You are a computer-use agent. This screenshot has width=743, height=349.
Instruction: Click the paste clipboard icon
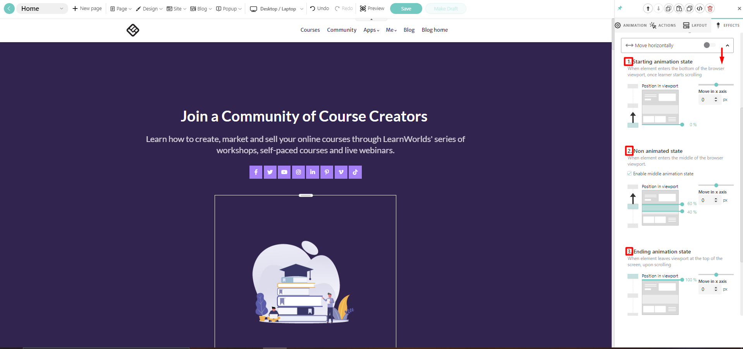click(x=679, y=8)
